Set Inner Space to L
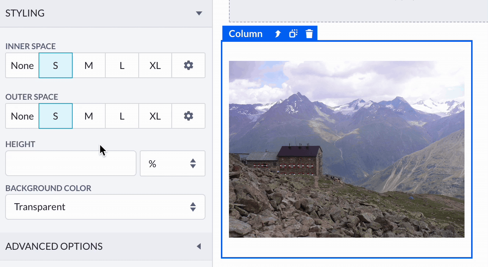Viewport: 488px width, 267px height. click(122, 65)
